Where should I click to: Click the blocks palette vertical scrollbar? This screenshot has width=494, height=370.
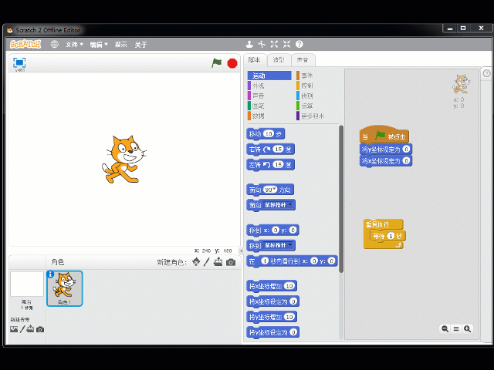click(341, 199)
